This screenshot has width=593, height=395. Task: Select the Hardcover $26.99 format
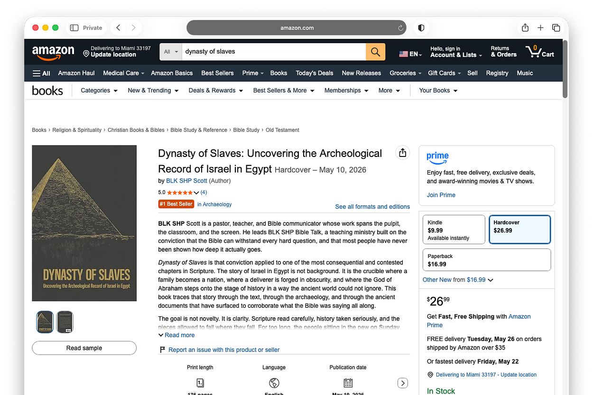[520, 230]
